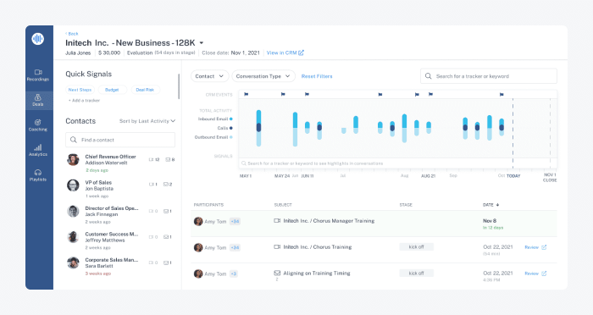Select contact name Jack Finnegan

click(102, 214)
